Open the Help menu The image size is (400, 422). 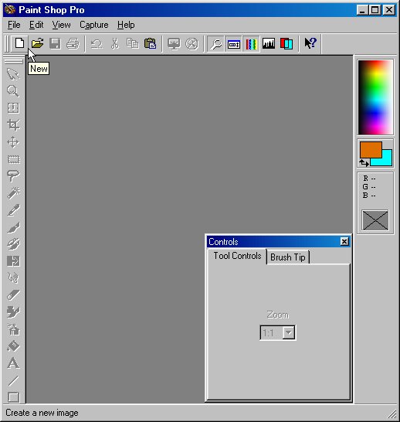(x=126, y=25)
